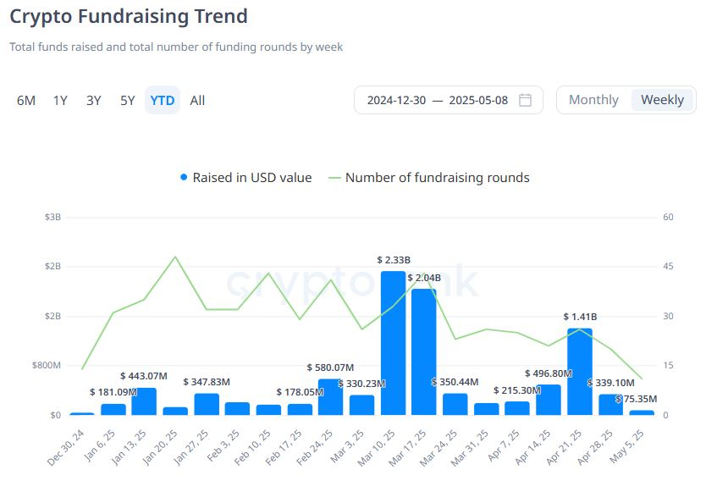Select the 6M time range

tap(26, 100)
